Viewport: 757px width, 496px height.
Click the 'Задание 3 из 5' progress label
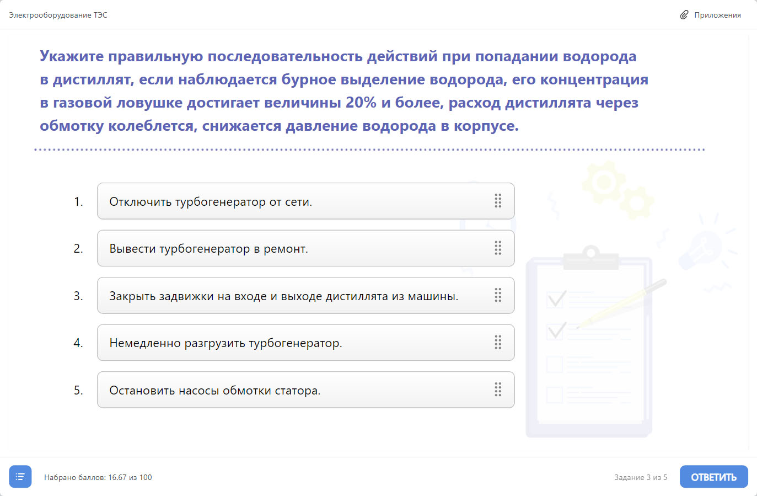tap(640, 477)
